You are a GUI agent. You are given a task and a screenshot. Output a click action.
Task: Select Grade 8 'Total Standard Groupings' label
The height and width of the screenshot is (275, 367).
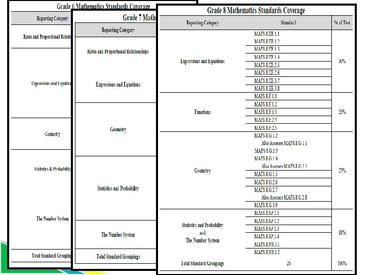click(x=202, y=264)
